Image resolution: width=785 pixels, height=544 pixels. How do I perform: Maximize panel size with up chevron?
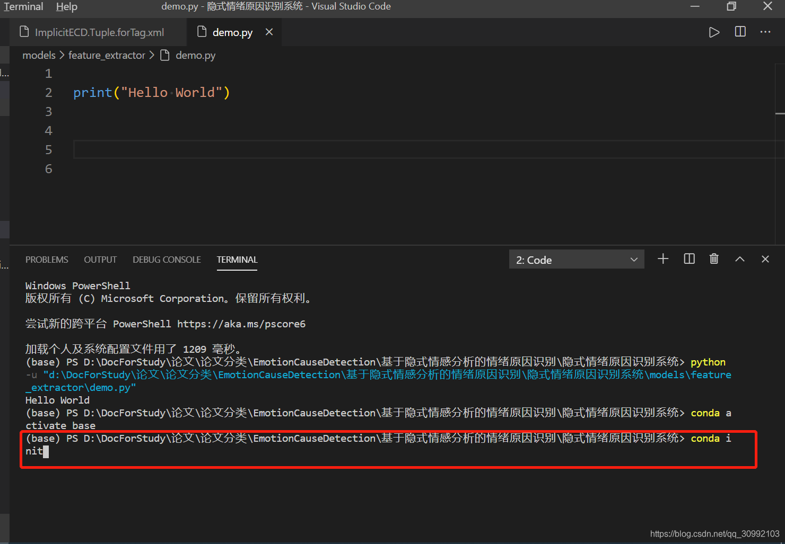coord(740,259)
